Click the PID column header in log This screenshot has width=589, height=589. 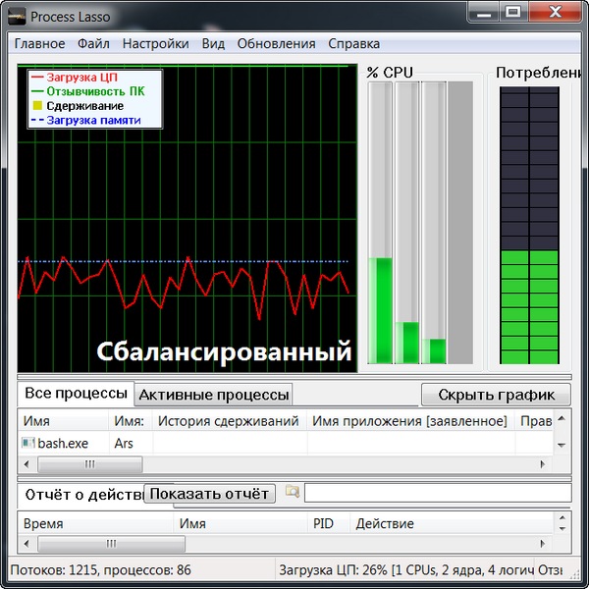point(324,524)
